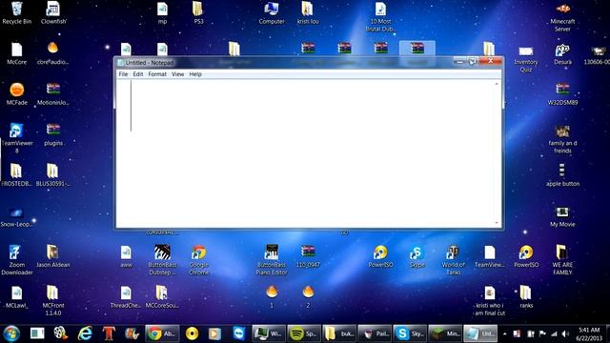Select the My Movie desktop icon
610x343 pixels.
[562, 216]
